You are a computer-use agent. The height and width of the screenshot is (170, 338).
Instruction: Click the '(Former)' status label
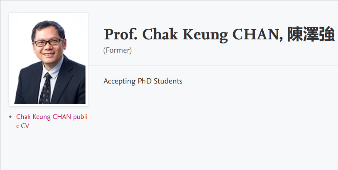point(118,50)
